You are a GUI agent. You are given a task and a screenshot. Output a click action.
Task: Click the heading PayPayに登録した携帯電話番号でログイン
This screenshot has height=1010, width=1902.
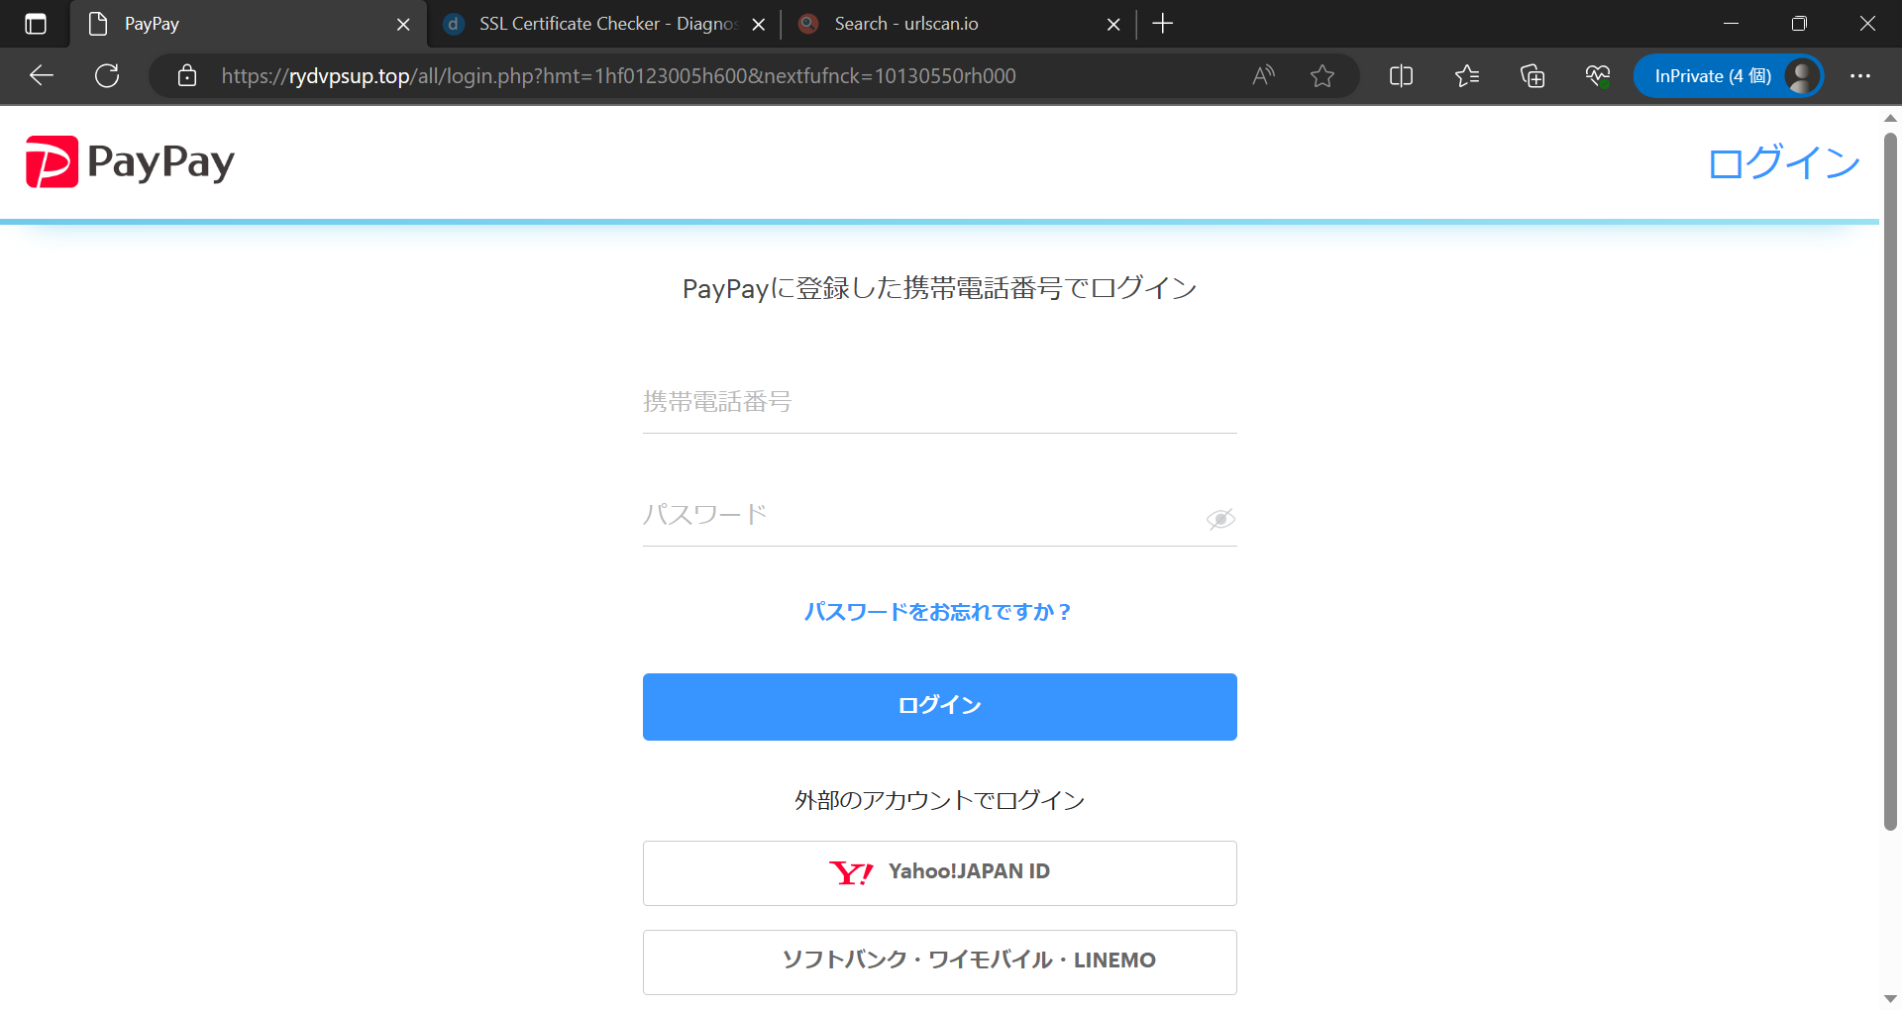pos(939,288)
